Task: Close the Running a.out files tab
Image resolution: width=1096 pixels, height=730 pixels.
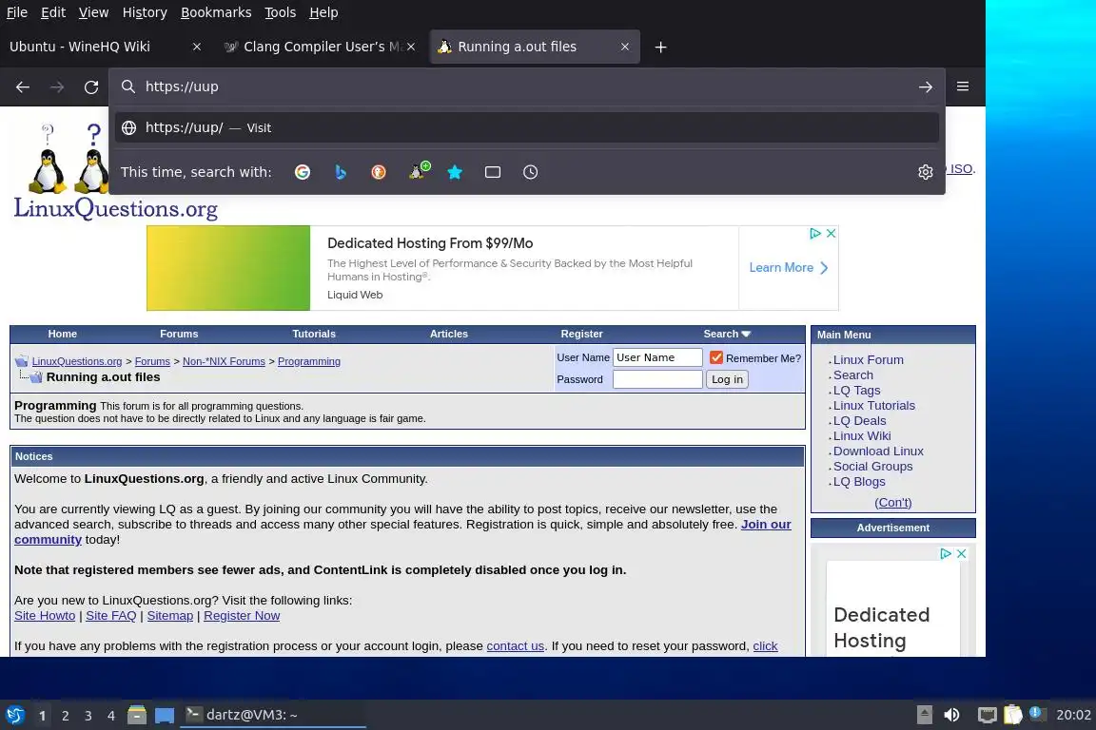Action: (625, 47)
